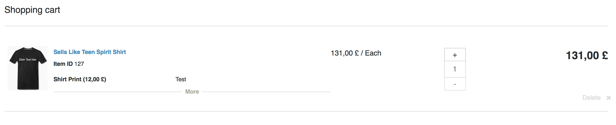The image size is (616, 125).
Task: Expand the More details section
Action: click(192, 92)
